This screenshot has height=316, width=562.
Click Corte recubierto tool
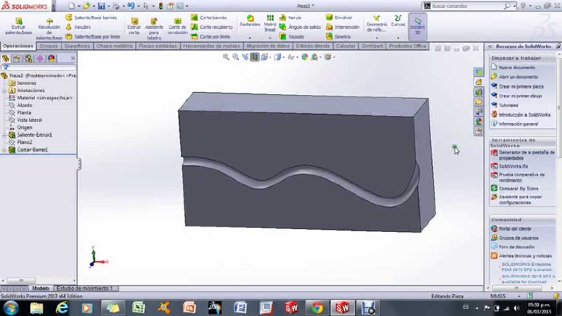pos(212,27)
